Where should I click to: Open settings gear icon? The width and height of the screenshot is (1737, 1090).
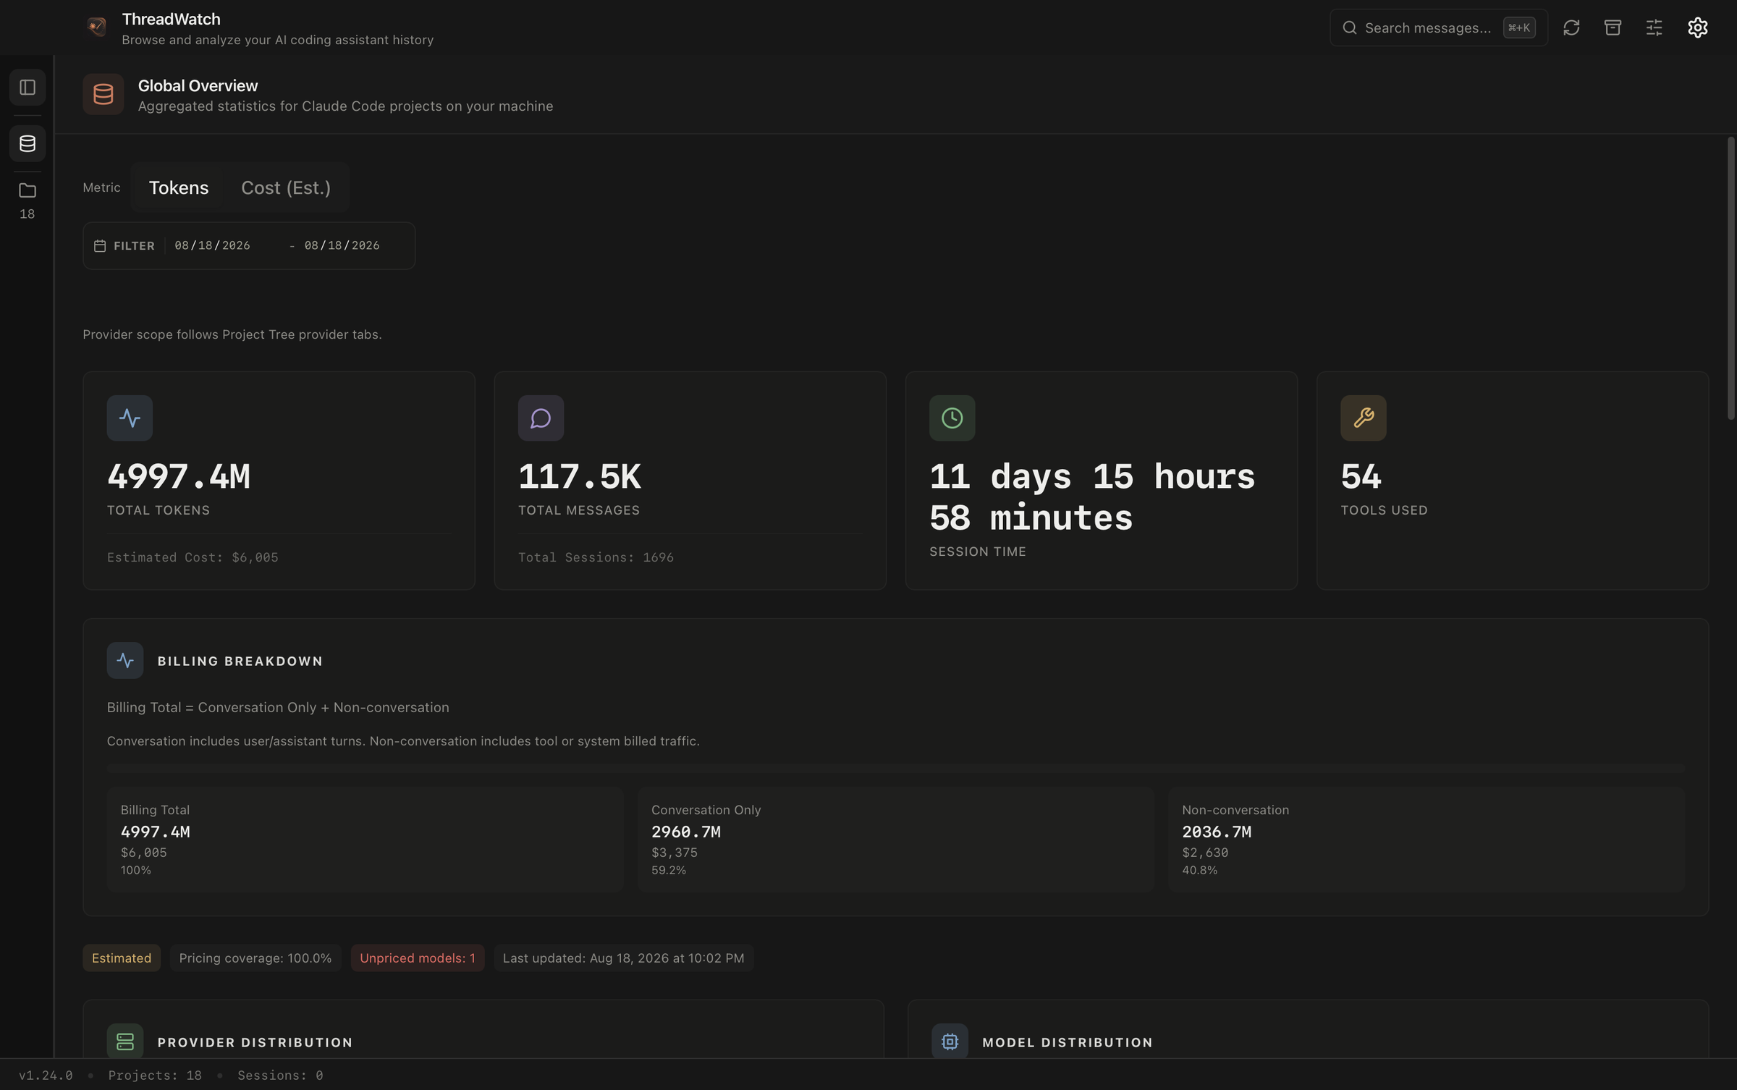pyautogui.click(x=1698, y=28)
